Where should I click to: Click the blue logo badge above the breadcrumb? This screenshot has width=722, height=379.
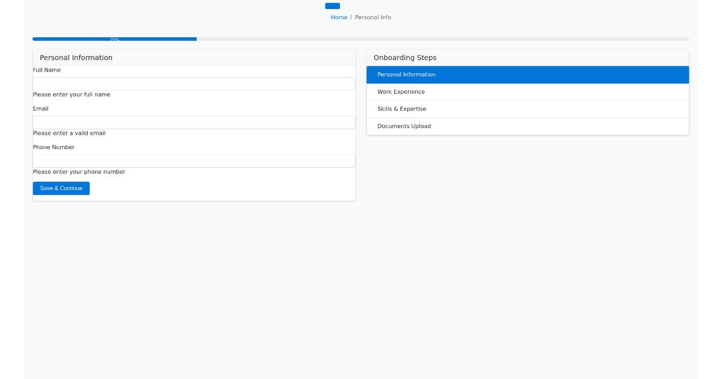(x=332, y=5)
